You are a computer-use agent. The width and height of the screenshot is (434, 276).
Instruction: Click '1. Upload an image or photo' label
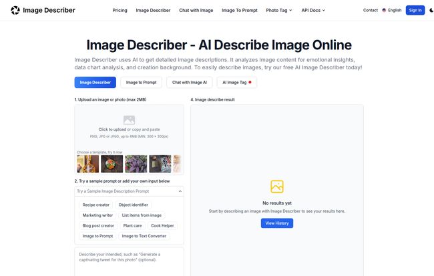click(110, 100)
